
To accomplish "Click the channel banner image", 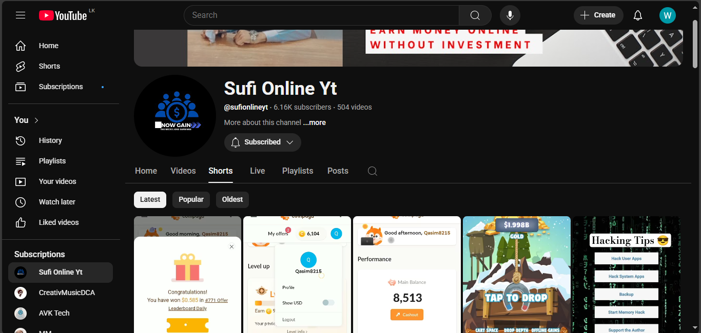I will pyautogui.click(x=408, y=48).
